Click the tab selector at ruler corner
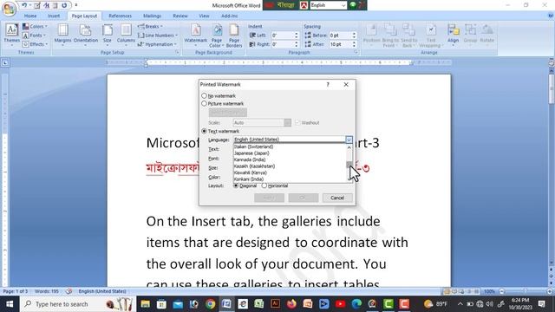555x312 pixels. 5,63
